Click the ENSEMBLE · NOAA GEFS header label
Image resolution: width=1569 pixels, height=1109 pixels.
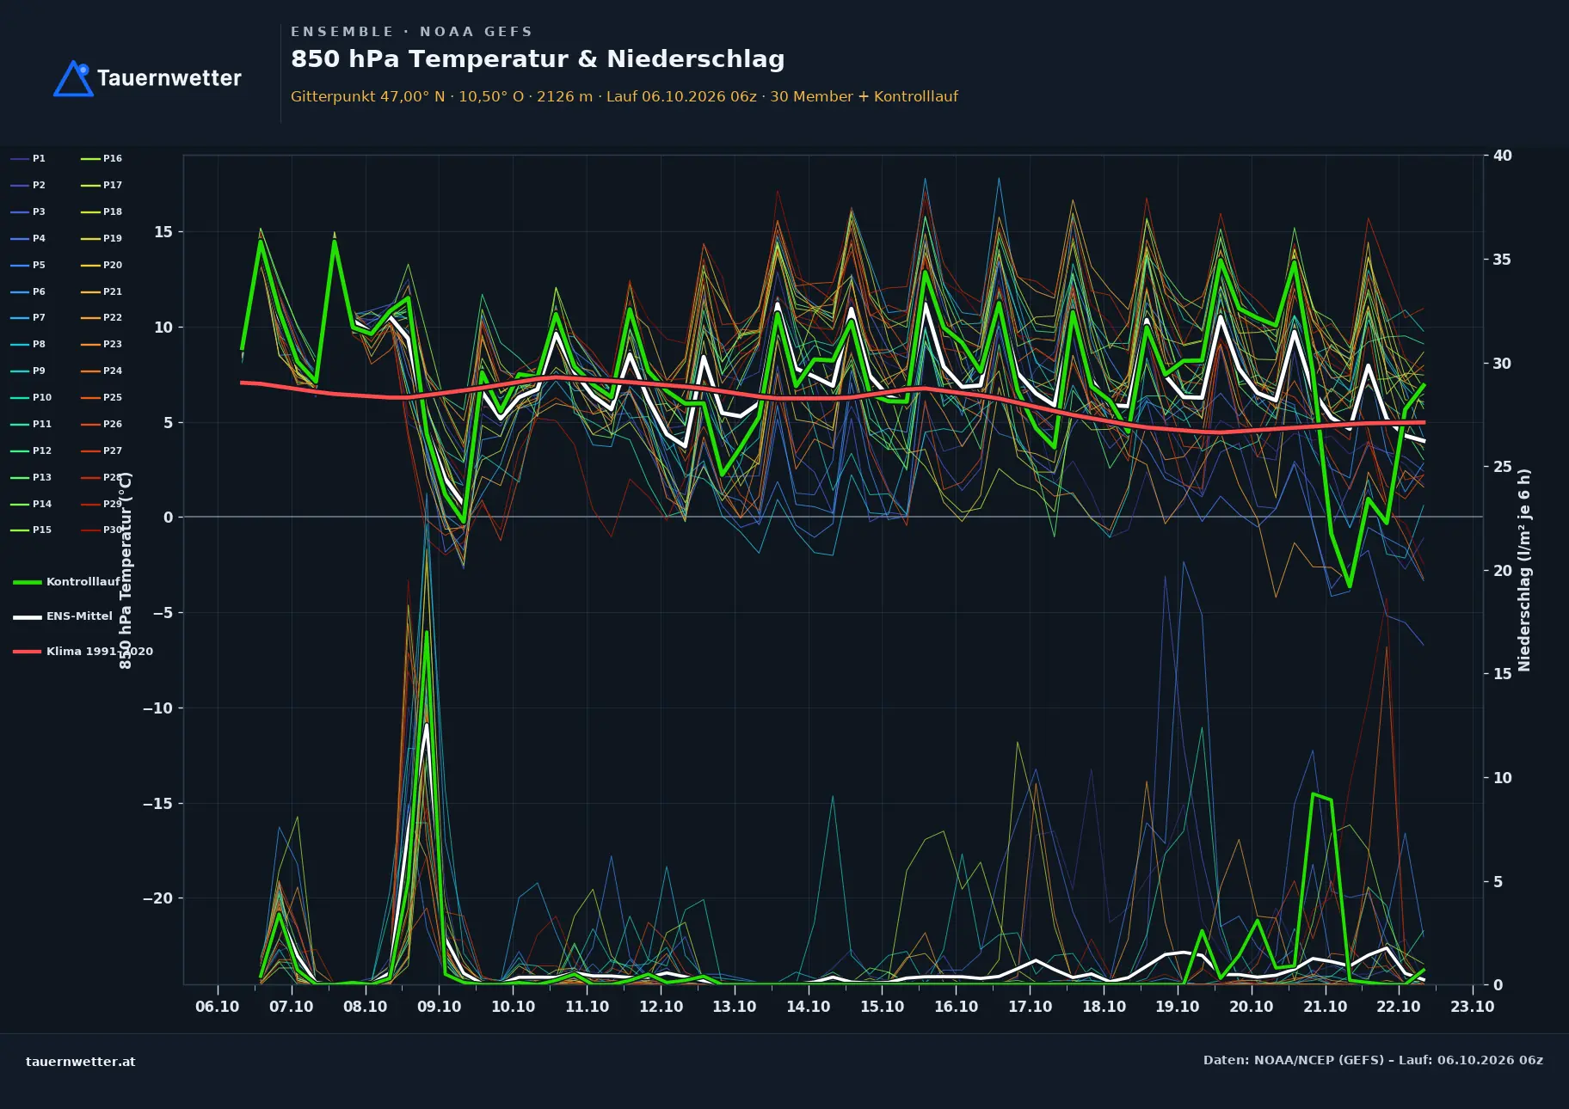click(412, 32)
